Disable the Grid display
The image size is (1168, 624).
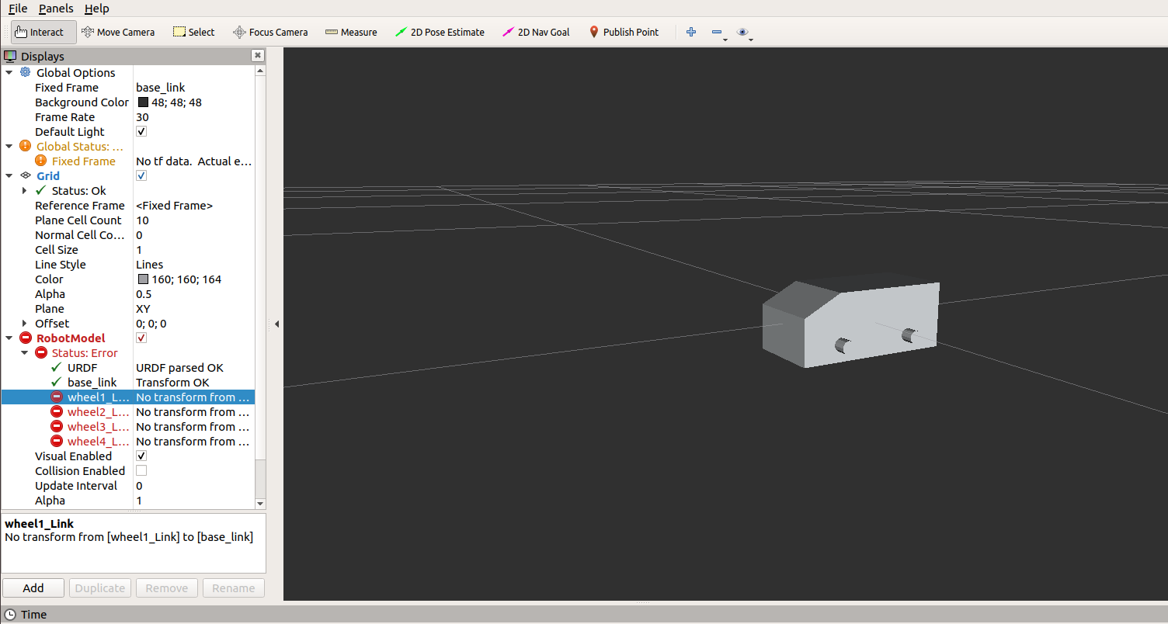click(141, 175)
